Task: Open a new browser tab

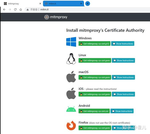Action: tap(87, 3)
